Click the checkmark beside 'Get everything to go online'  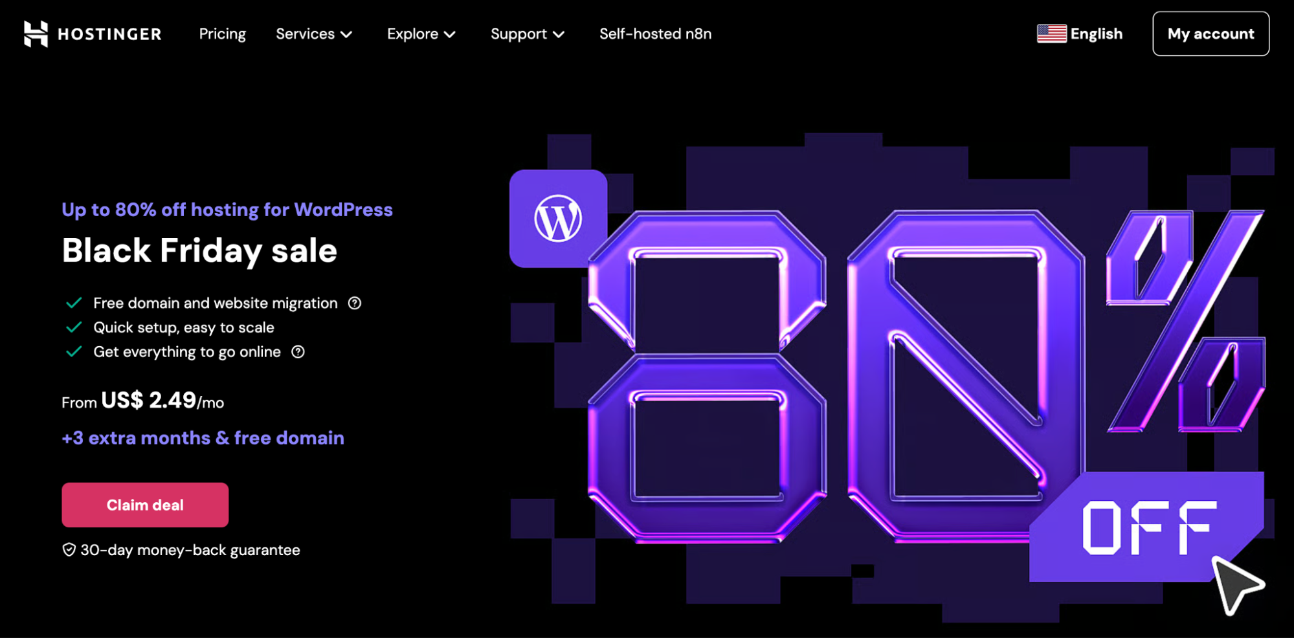point(73,351)
